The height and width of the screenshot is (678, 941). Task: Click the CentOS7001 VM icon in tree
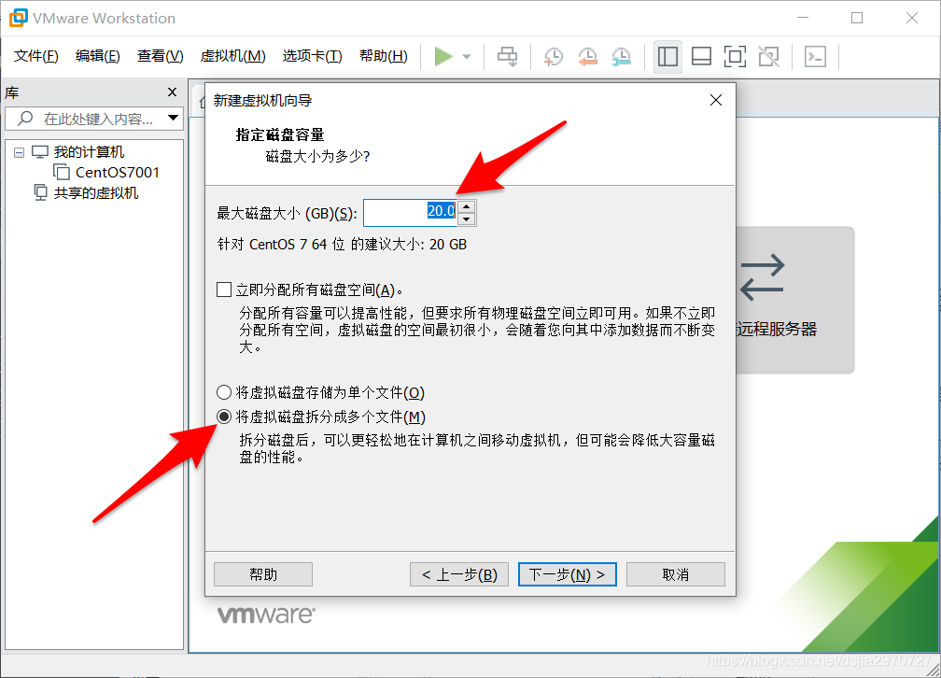pos(62,173)
